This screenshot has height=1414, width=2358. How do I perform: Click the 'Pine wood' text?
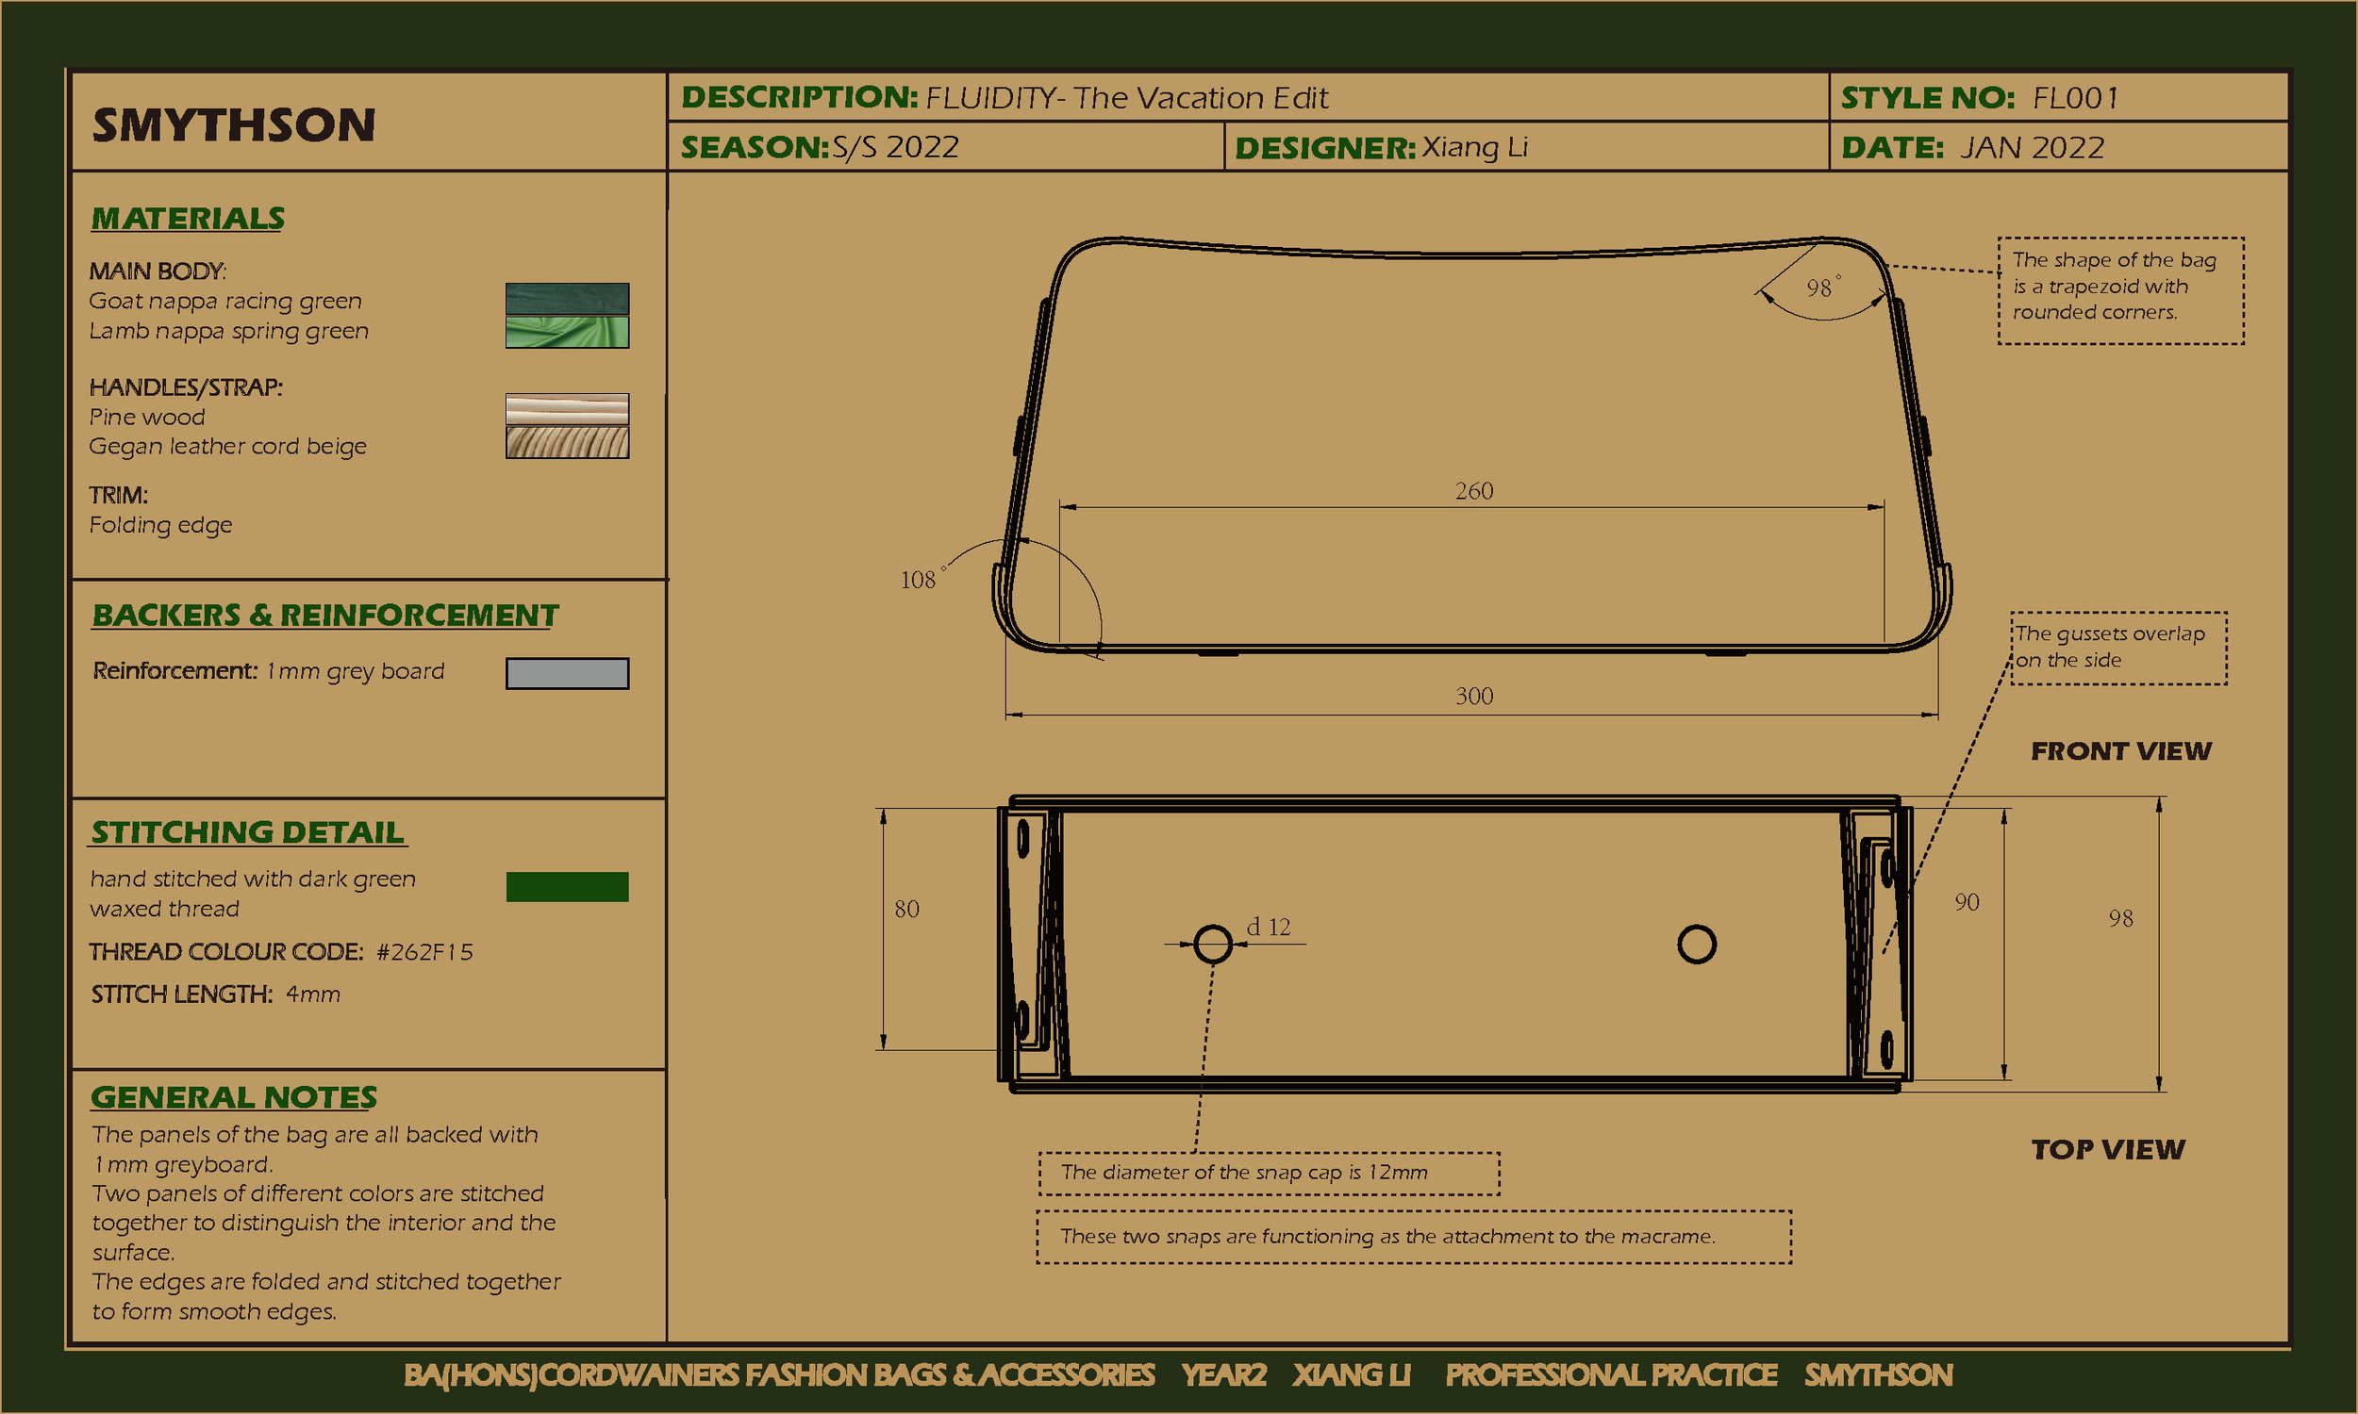point(147,417)
